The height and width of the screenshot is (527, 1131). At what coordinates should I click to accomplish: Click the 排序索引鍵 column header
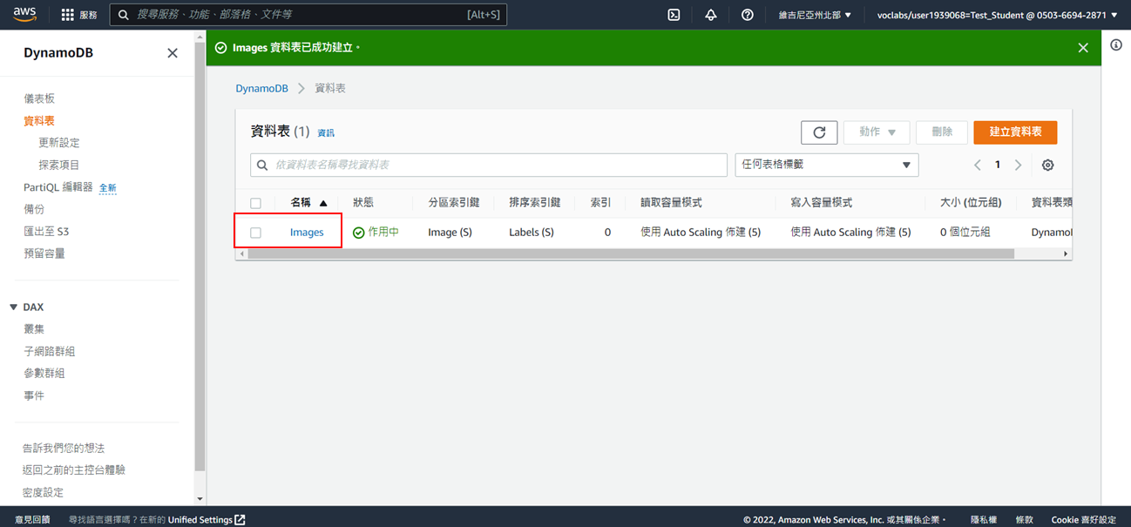click(x=535, y=203)
